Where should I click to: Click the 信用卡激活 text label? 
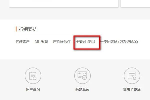click(132, 89)
